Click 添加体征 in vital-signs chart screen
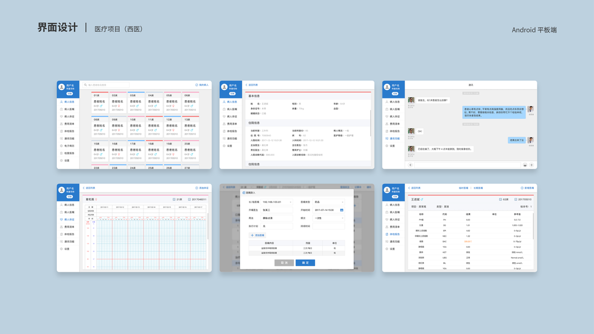594x334 pixels. (202, 188)
